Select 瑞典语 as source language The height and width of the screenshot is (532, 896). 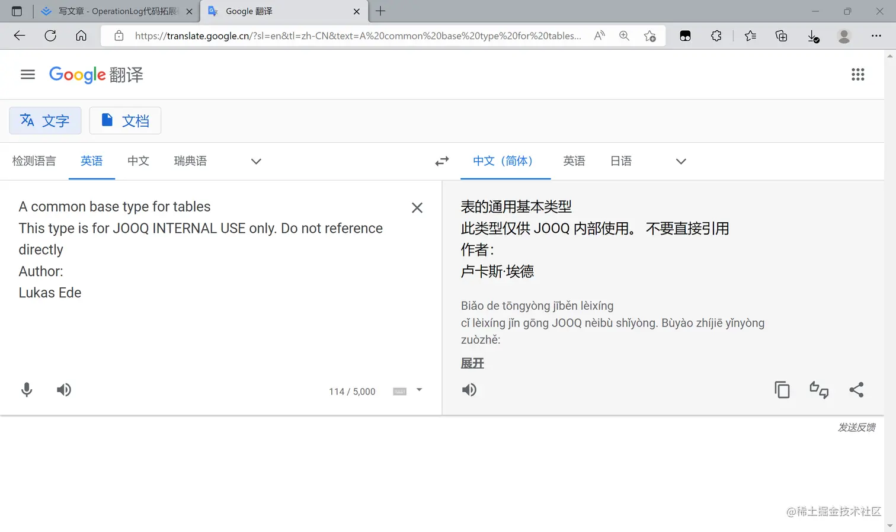click(190, 161)
